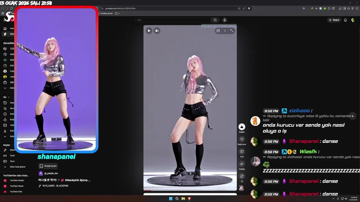Open the Leo AI sparkle toolbar icon
Viewport: 360px width, 202px height.
point(348,8)
